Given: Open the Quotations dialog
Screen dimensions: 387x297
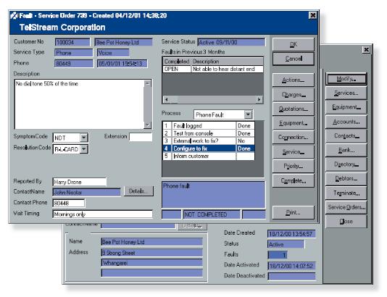Looking at the screenshot, I should coord(294,109).
